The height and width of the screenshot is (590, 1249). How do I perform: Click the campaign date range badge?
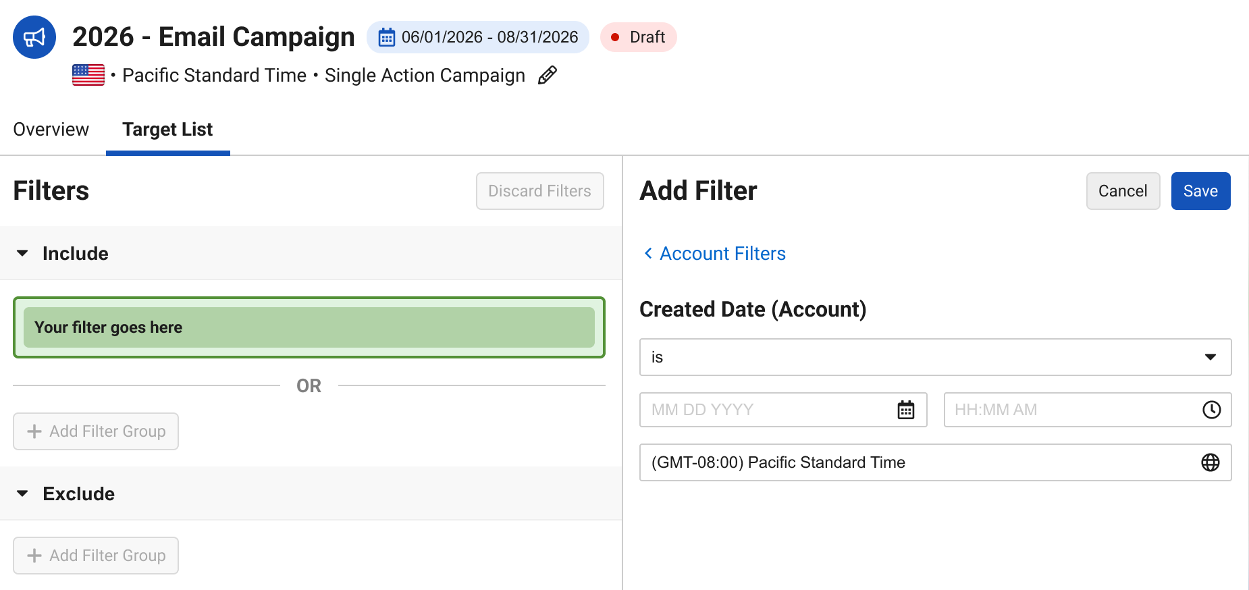pyautogui.click(x=478, y=37)
